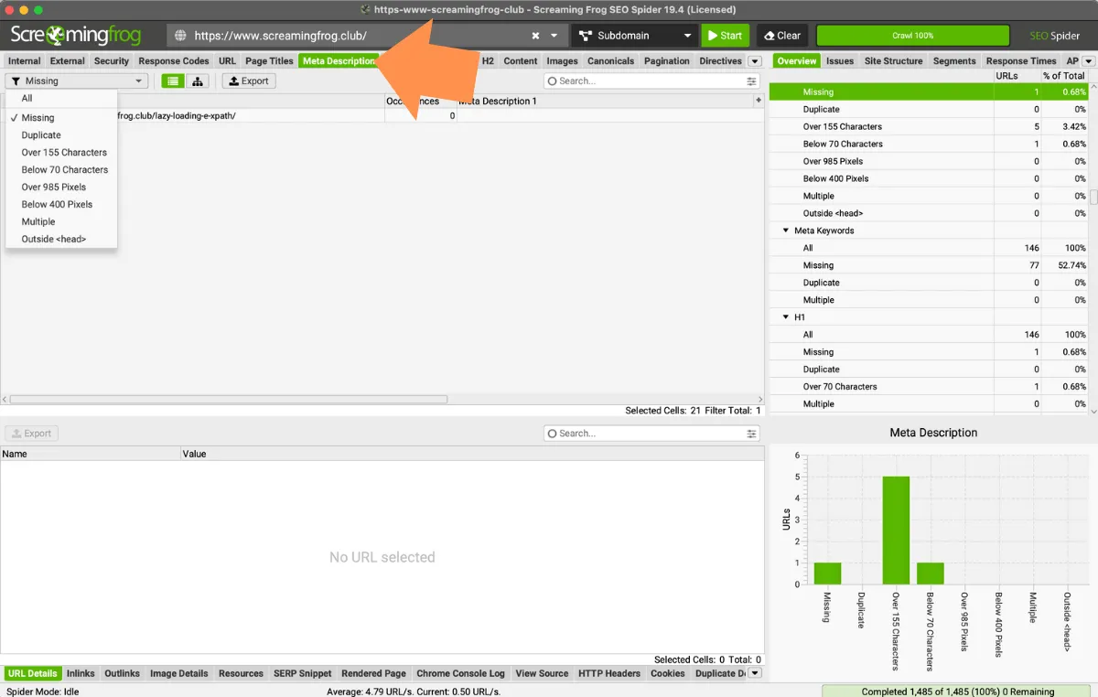Open the Page Titles tab
This screenshot has height=697, width=1098.
point(269,61)
